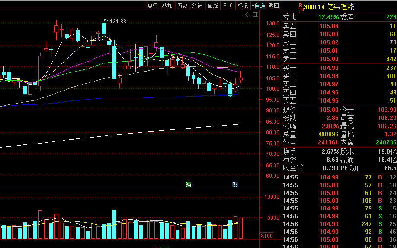Open the 标记 marker menu
397x248 pixels.
(243, 6)
